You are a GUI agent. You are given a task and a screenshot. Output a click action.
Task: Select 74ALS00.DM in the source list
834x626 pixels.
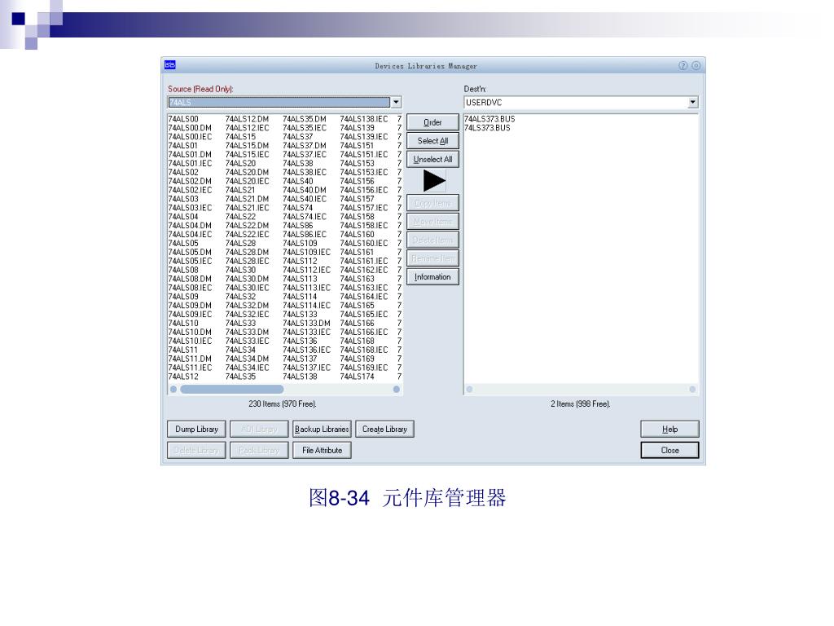[x=190, y=128]
